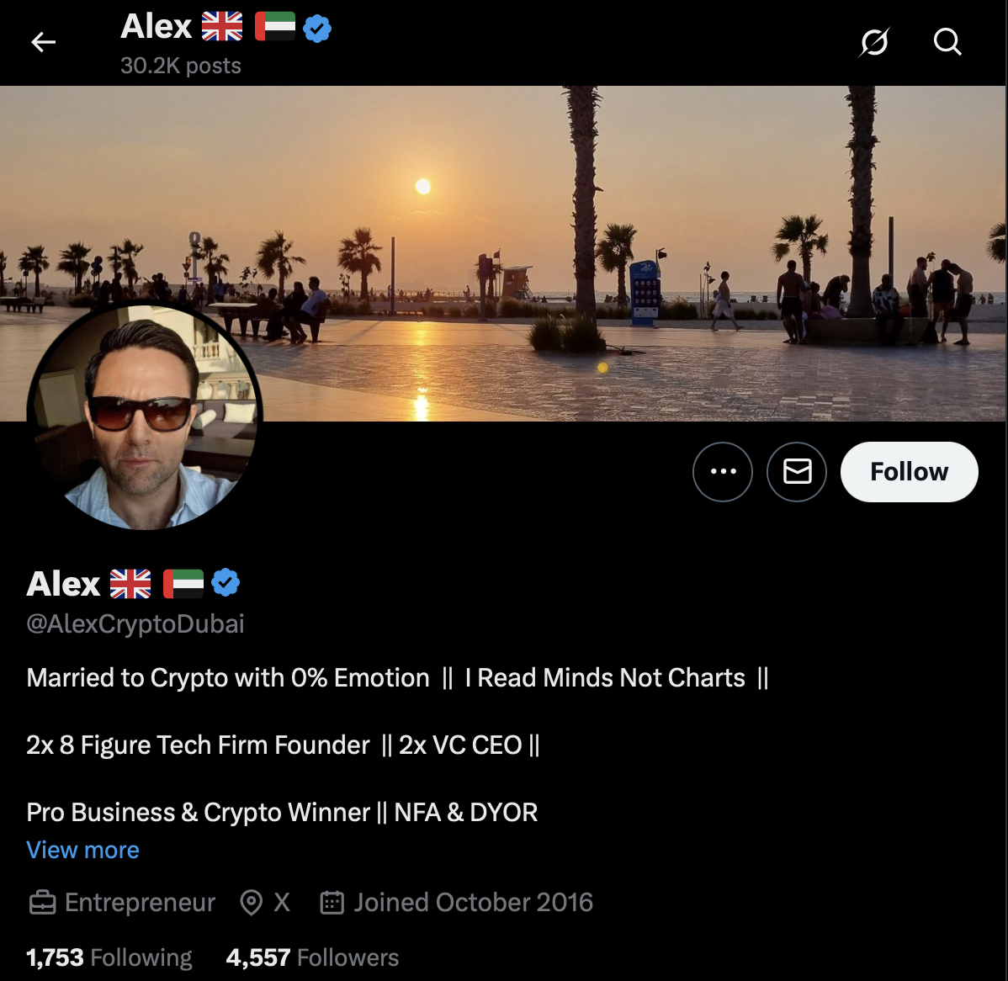
Task: View the 4,557 Followers list
Action: [313, 957]
